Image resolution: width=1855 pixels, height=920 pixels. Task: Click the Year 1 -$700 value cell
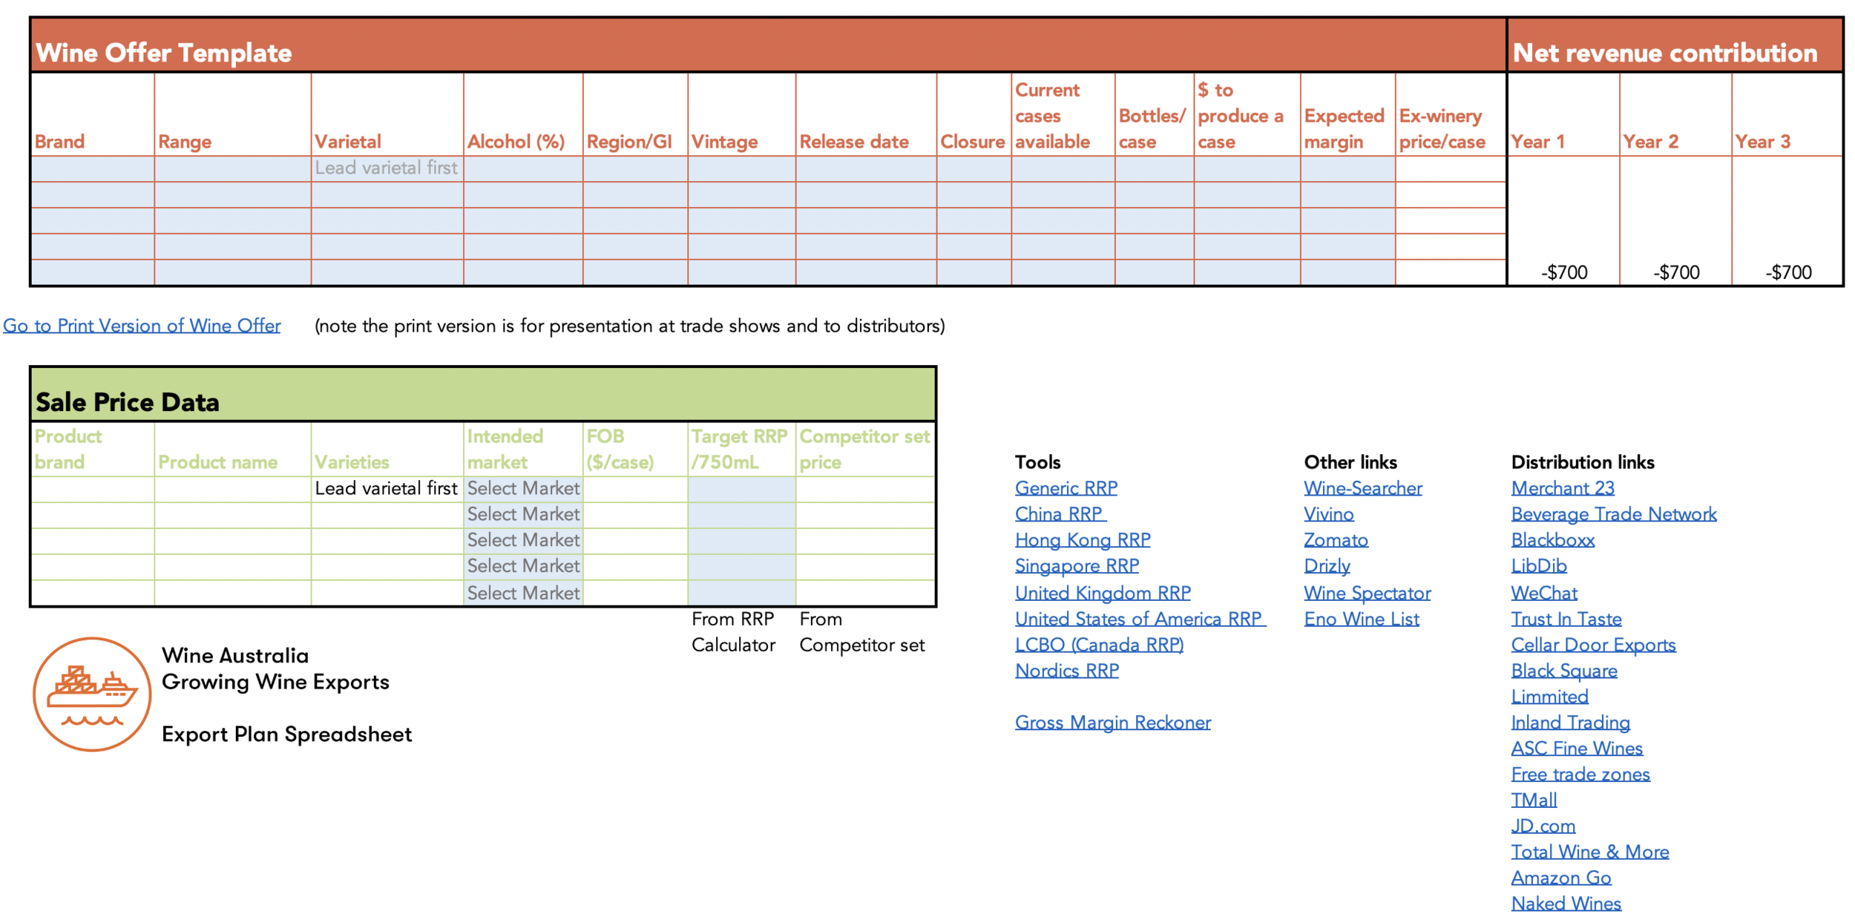tap(1563, 272)
